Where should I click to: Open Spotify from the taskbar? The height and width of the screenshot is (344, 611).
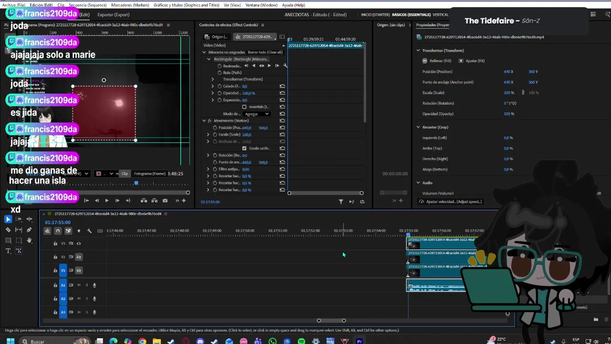tap(301, 341)
